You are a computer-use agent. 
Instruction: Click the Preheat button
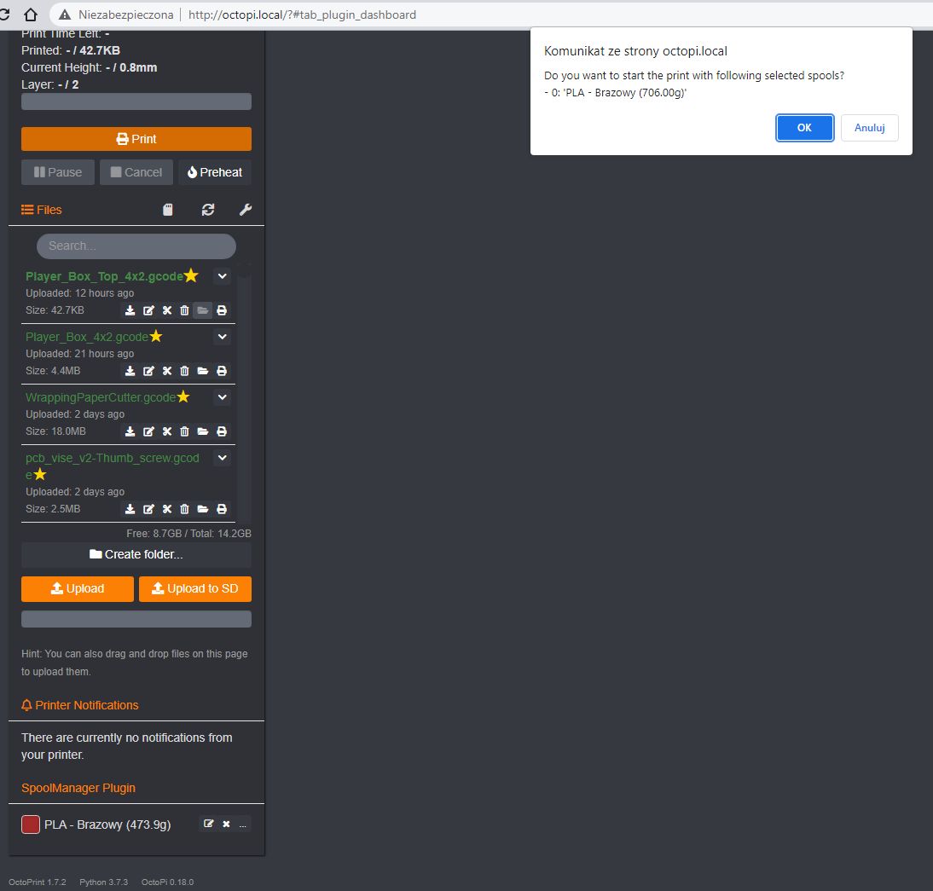point(214,172)
